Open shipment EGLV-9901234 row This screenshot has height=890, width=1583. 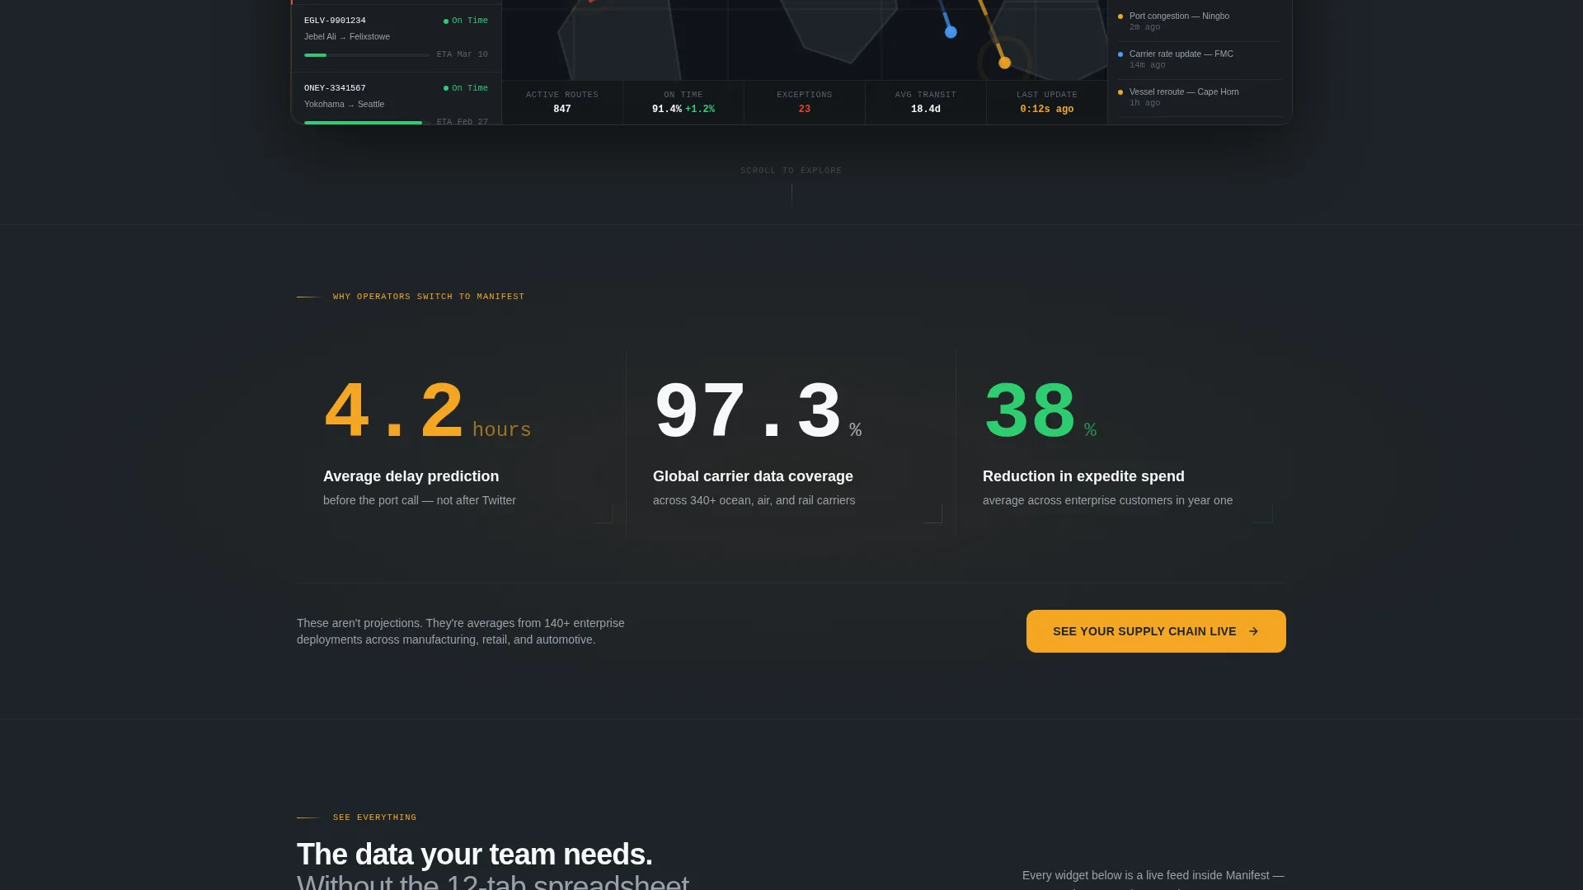coord(396,38)
